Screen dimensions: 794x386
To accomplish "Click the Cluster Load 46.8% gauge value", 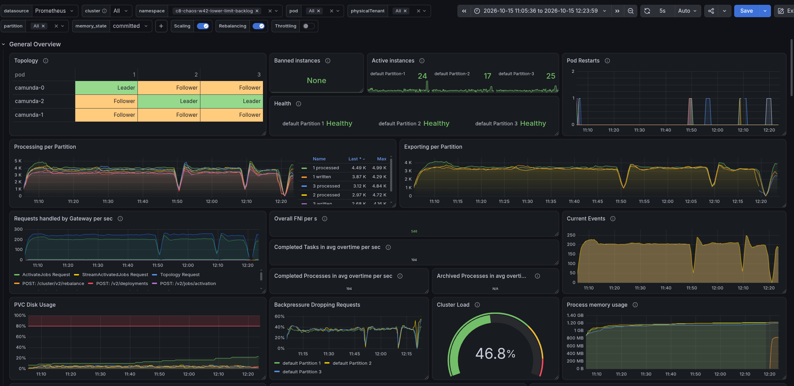I will tap(495, 354).
